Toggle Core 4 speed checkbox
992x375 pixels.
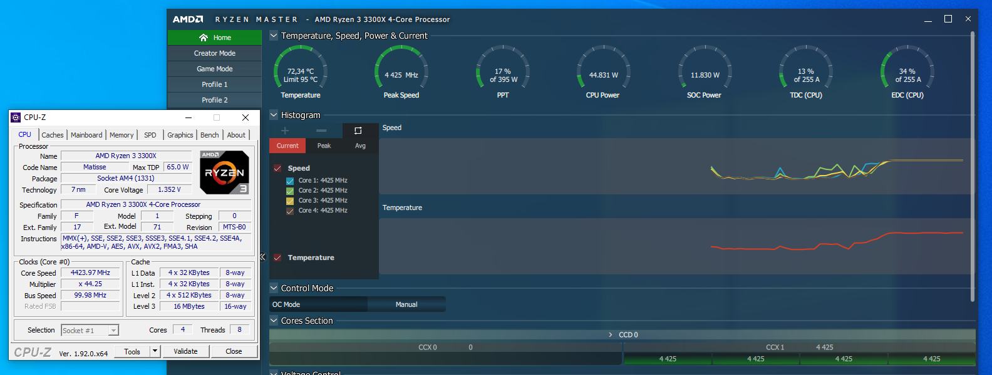tap(290, 211)
